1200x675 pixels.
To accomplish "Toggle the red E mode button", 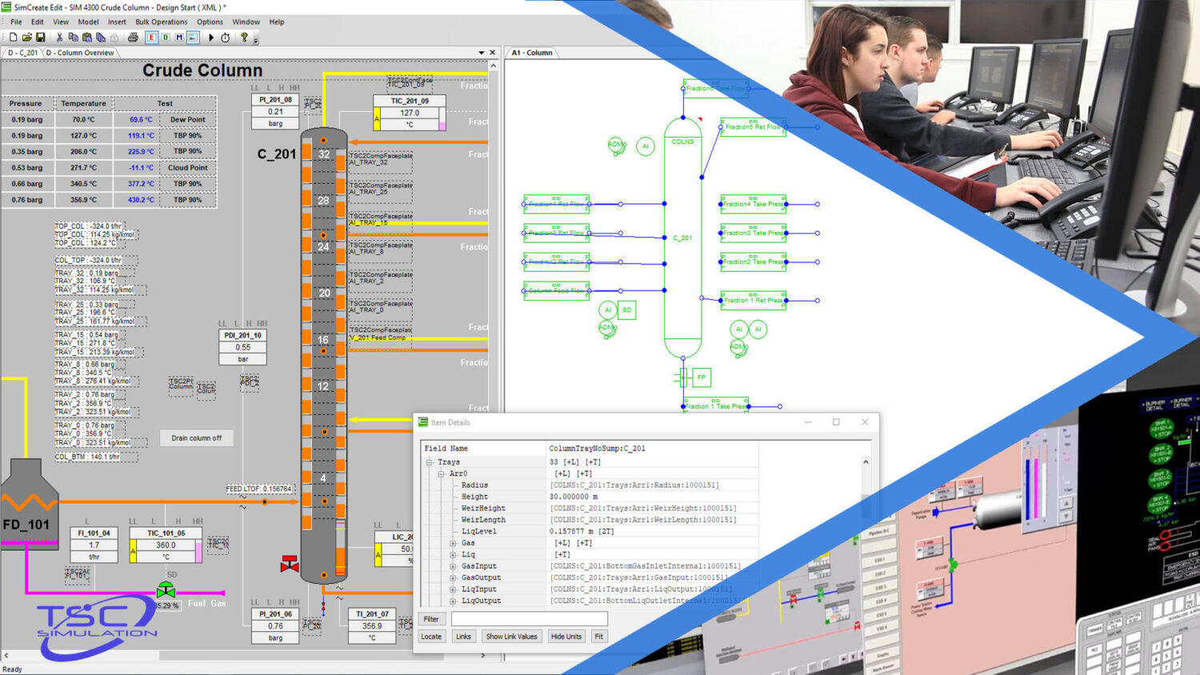I will click(151, 37).
